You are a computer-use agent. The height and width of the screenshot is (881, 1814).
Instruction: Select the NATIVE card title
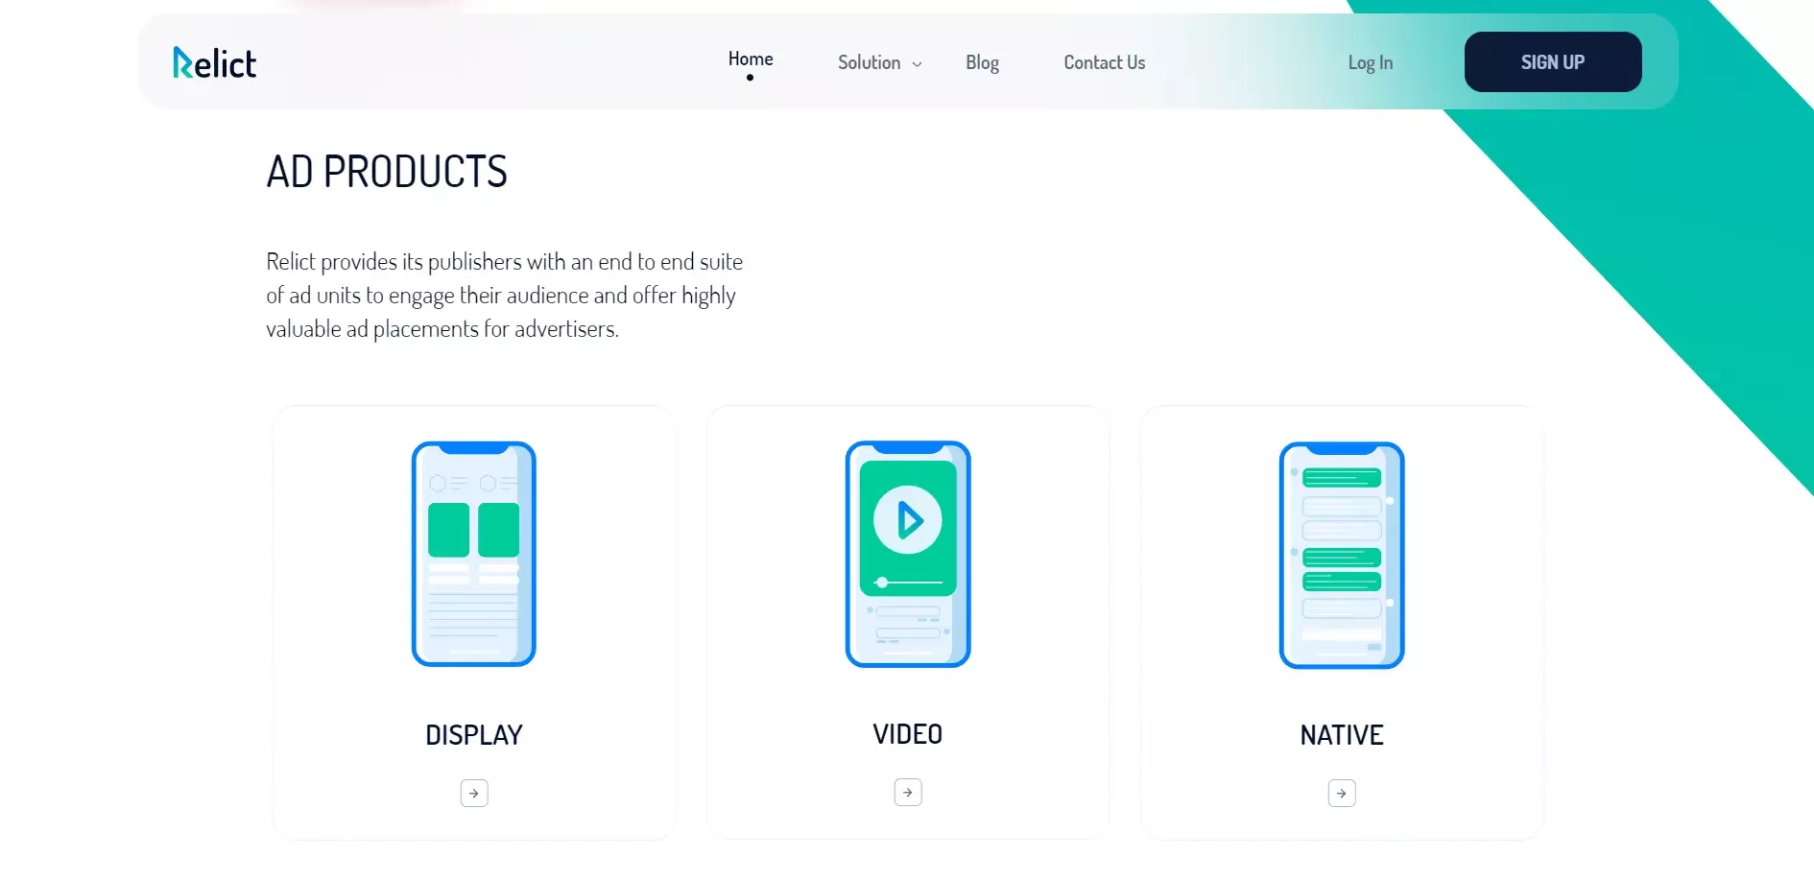click(1342, 735)
